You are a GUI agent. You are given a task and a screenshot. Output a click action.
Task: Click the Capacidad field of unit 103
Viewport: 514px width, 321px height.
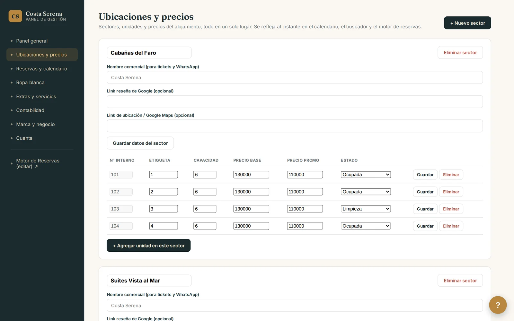(205, 209)
